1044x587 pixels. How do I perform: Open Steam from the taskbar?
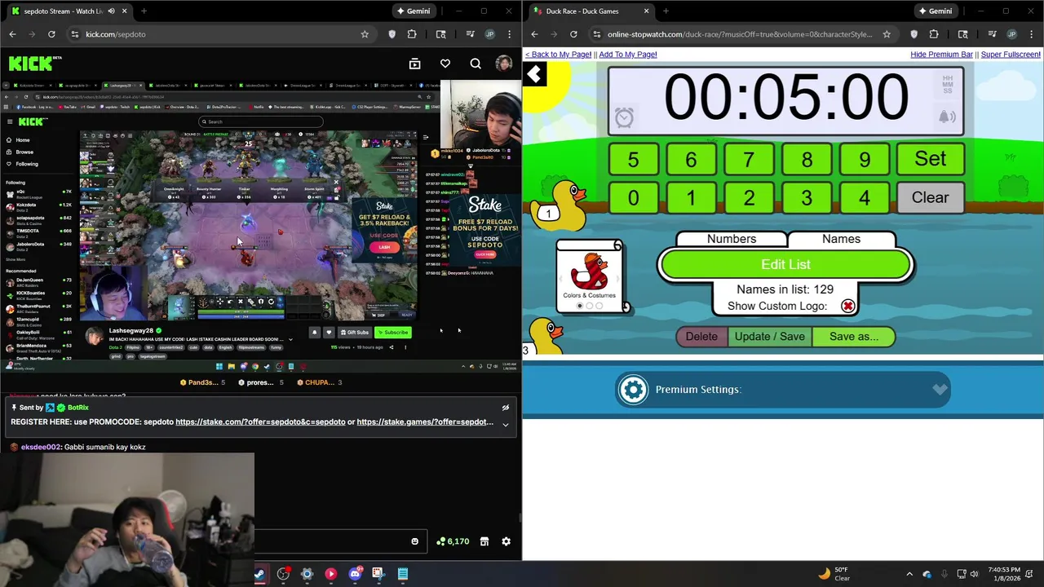(x=259, y=574)
